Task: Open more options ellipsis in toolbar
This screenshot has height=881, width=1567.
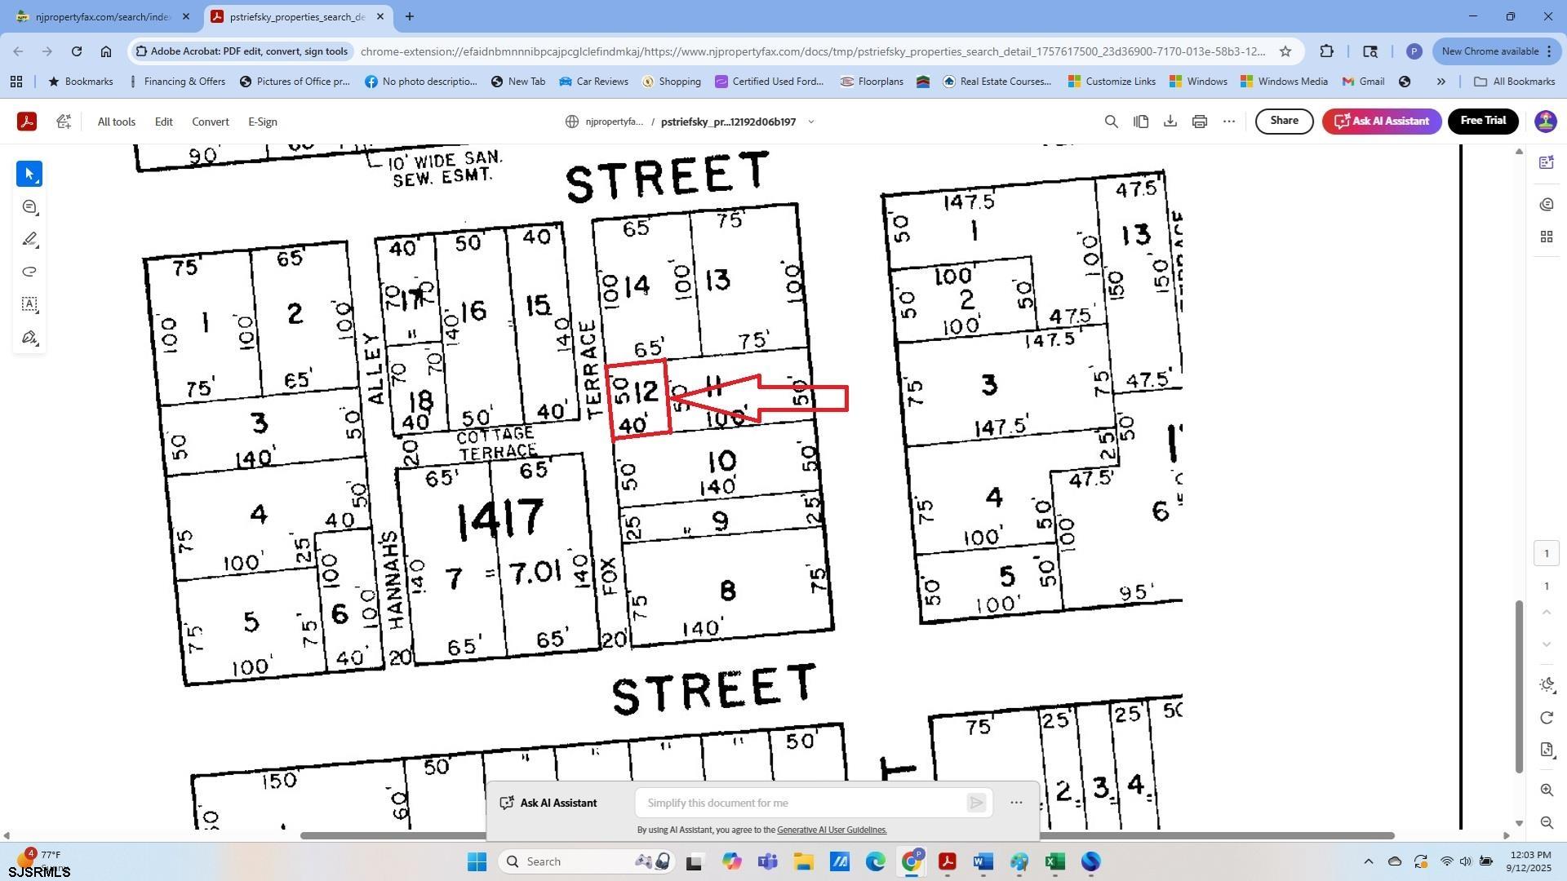Action: pos(1228,122)
